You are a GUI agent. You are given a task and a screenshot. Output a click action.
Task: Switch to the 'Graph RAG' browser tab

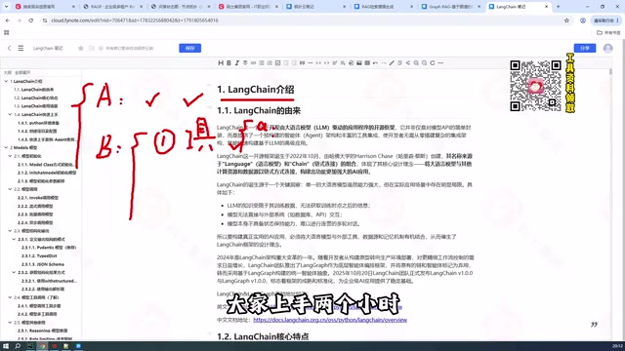click(451, 7)
